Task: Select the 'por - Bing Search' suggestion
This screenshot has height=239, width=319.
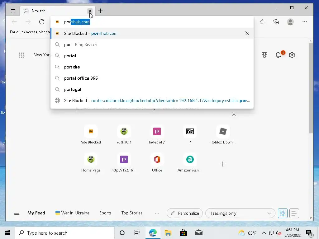Action: point(152,45)
